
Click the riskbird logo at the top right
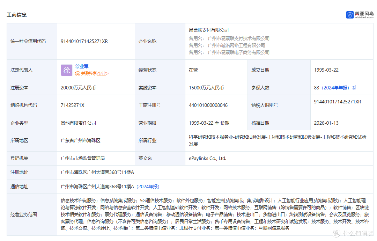coord(360,15)
